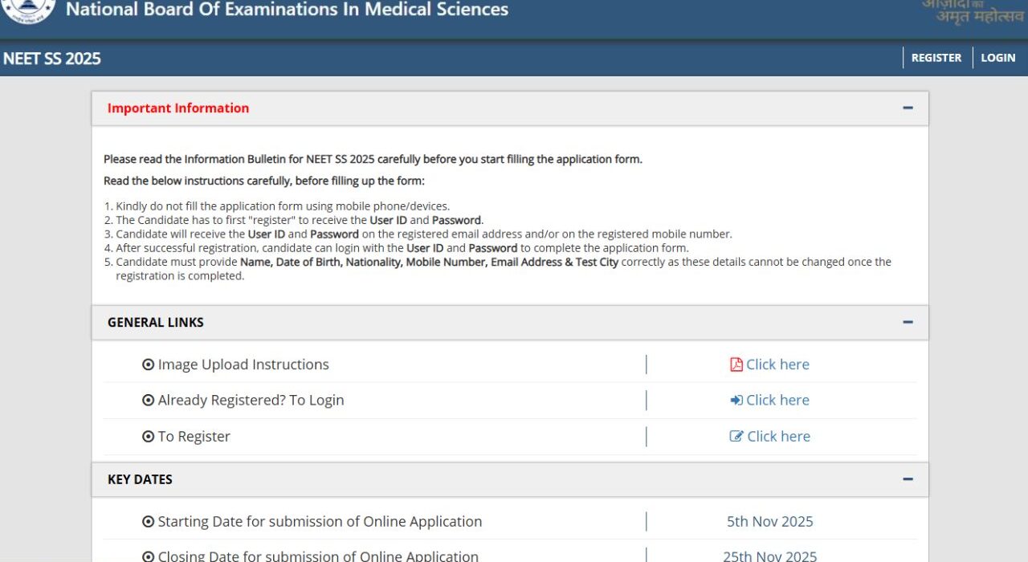Click the bullseye icon beside Closing Date row
This screenshot has width=1028, height=562.
(148, 556)
